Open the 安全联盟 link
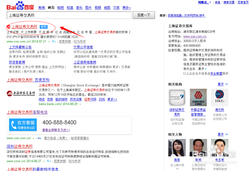 tap(216, 73)
